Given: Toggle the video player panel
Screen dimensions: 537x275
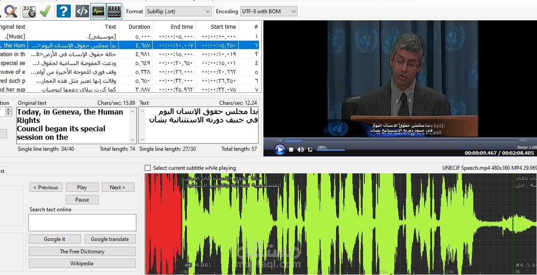Looking at the screenshot, I should (114, 10).
